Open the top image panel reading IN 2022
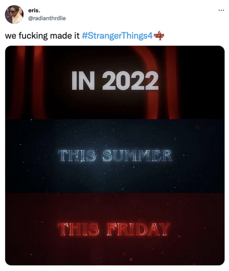229x271 pixels. pos(115,82)
